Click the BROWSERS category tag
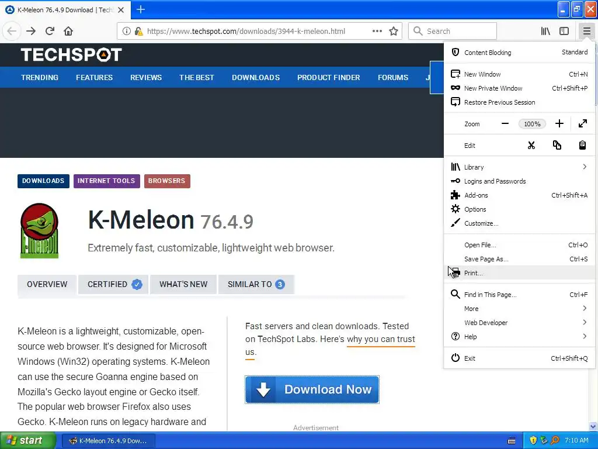The width and height of the screenshot is (598, 449). point(167,181)
